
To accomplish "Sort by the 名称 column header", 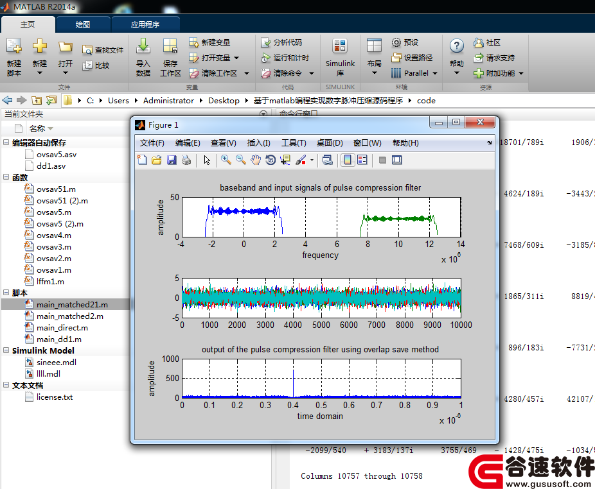I will pos(37,128).
